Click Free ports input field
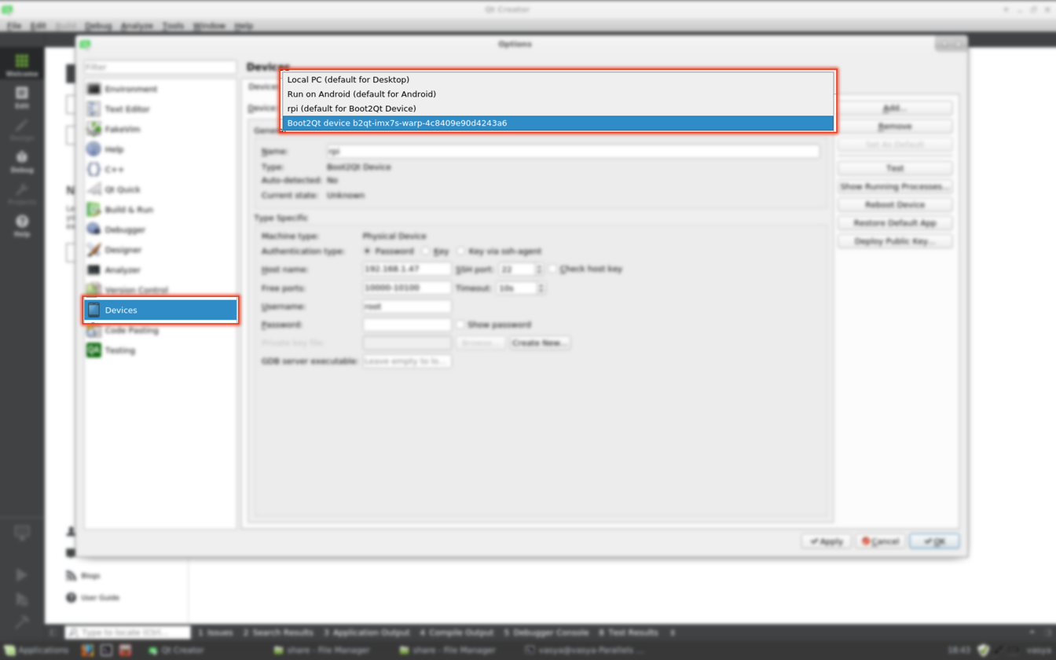 point(407,288)
